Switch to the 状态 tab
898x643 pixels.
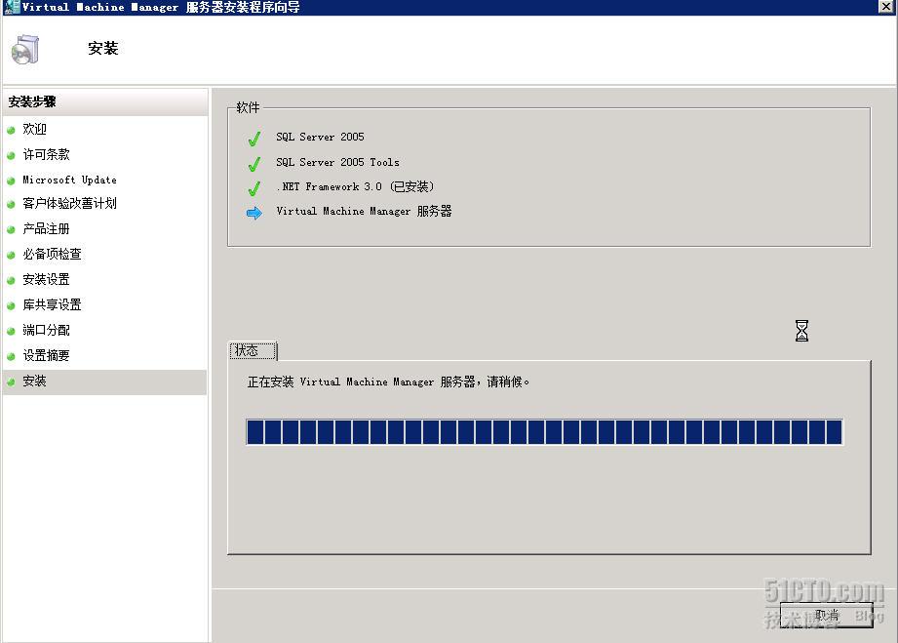coord(253,350)
